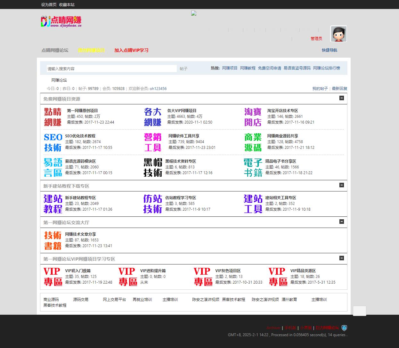
Task: Click the 营销工具 forum icon
Action: [153, 142]
